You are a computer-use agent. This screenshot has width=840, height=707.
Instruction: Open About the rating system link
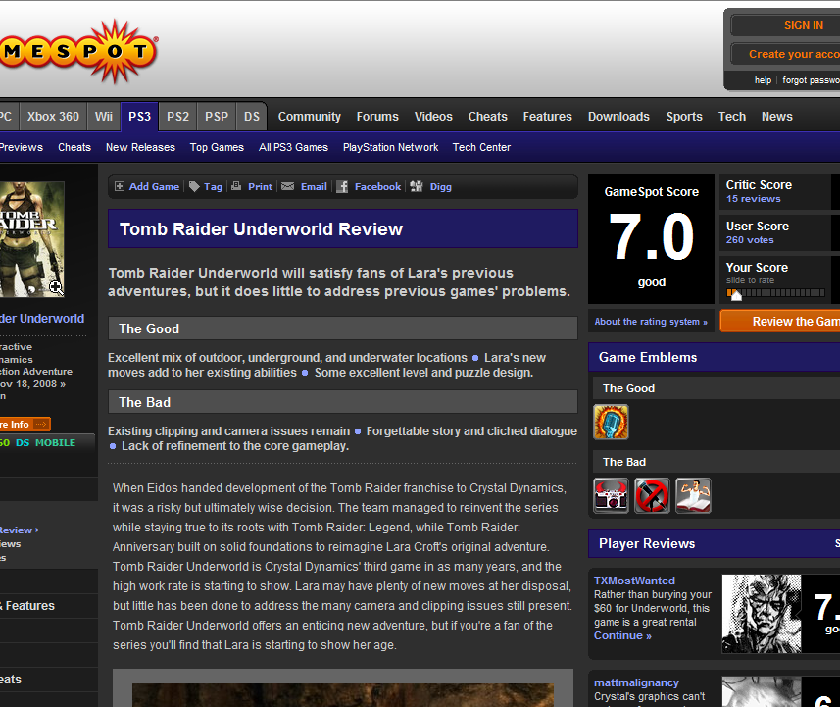(651, 321)
